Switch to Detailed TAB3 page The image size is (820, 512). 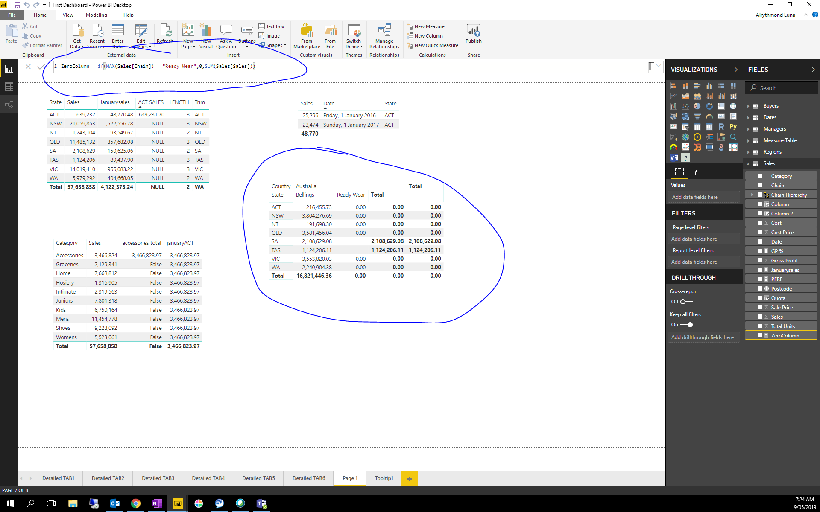158,478
